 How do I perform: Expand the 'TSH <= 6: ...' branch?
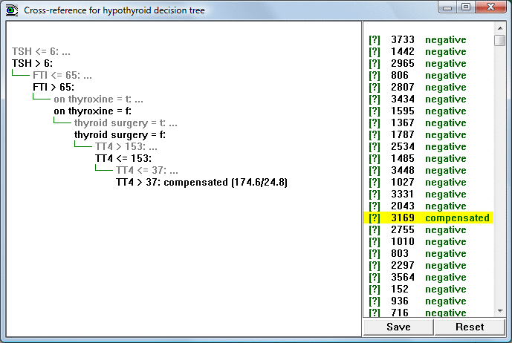pos(41,51)
